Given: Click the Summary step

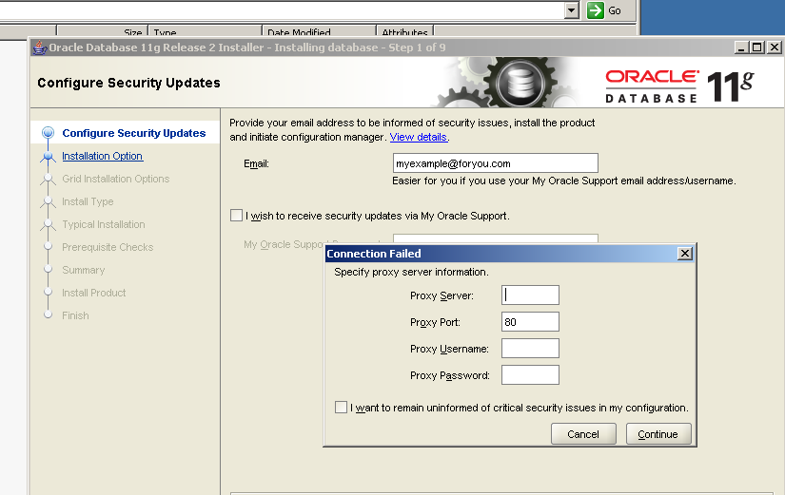Looking at the screenshot, I should pos(83,270).
